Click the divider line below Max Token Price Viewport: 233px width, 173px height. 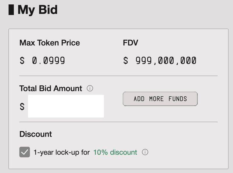coord(118,76)
